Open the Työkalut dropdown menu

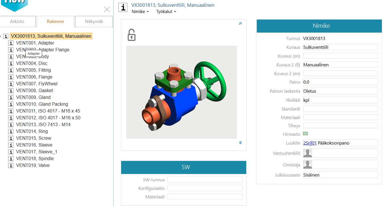point(166,12)
